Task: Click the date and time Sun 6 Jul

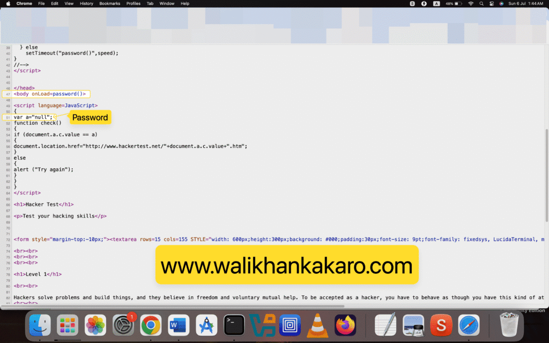Action: pyautogui.click(x=525, y=4)
